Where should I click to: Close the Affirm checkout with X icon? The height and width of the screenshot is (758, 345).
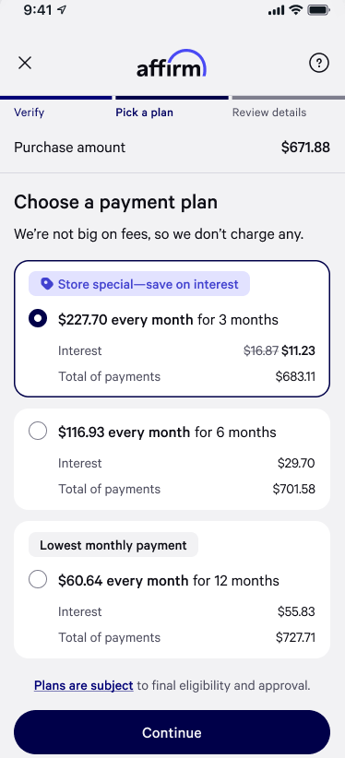pos(25,63)
